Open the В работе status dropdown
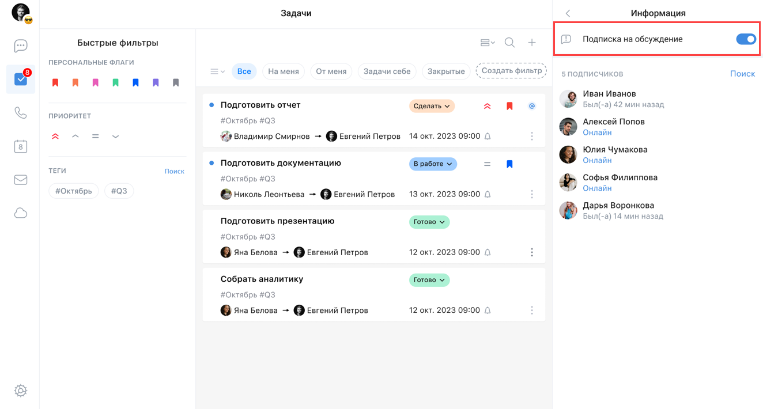Viewport: 763px width, 409px height. 432,164
